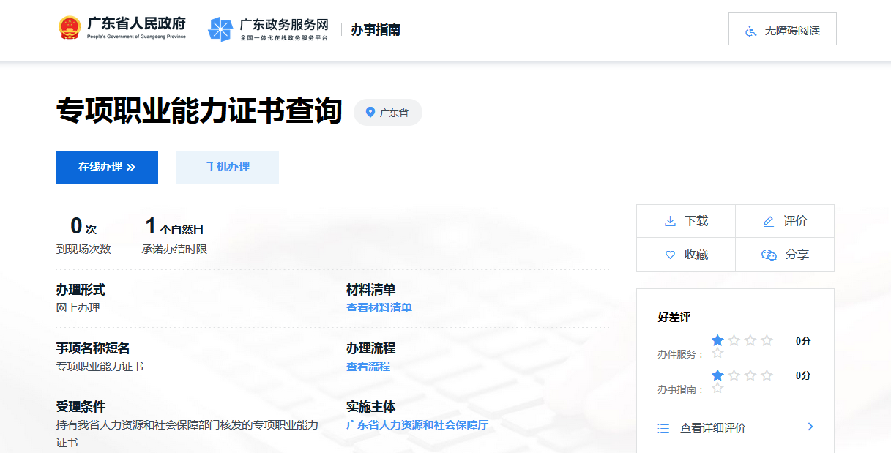
Task: Expand detailed reviews using the right chevron arrow
Action: 810,427
